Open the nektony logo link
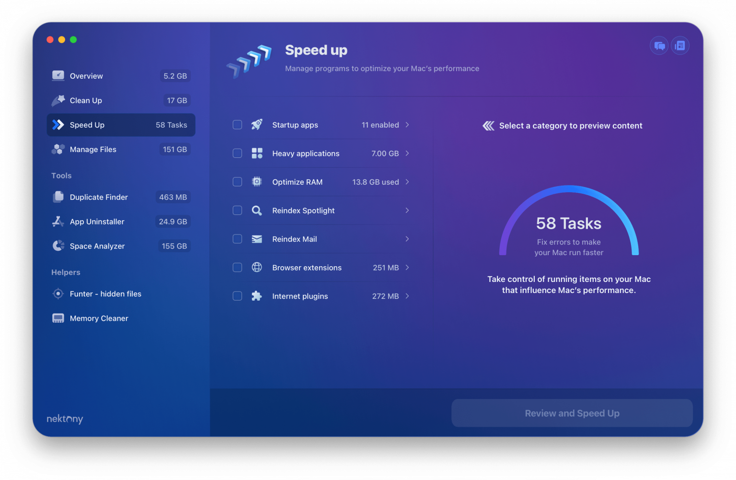Screen dimensions: 736x480 pyautogui.click(x=64, y=419)
